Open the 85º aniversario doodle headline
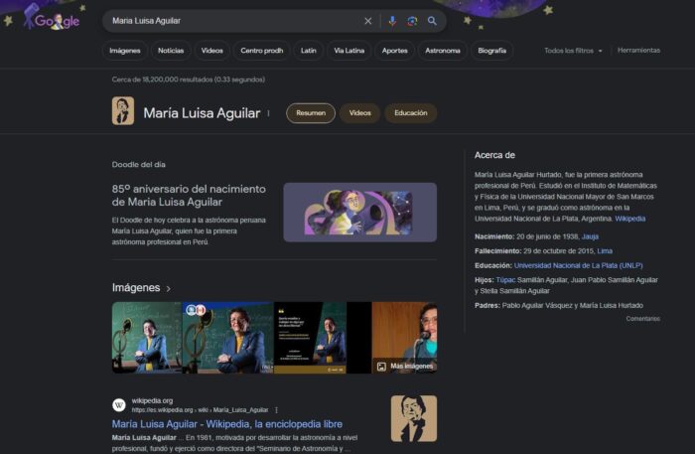 pos(189,196)
